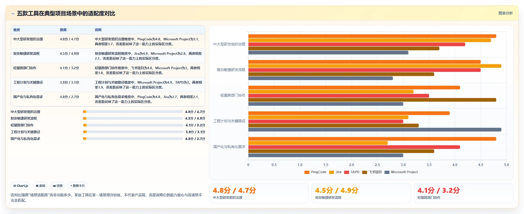Click the 轻量跨部门协作 label in the progress list

coord(22,125)
